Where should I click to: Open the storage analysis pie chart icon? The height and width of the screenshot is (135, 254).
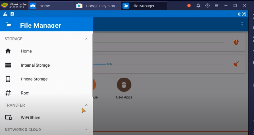pos(236,42)
